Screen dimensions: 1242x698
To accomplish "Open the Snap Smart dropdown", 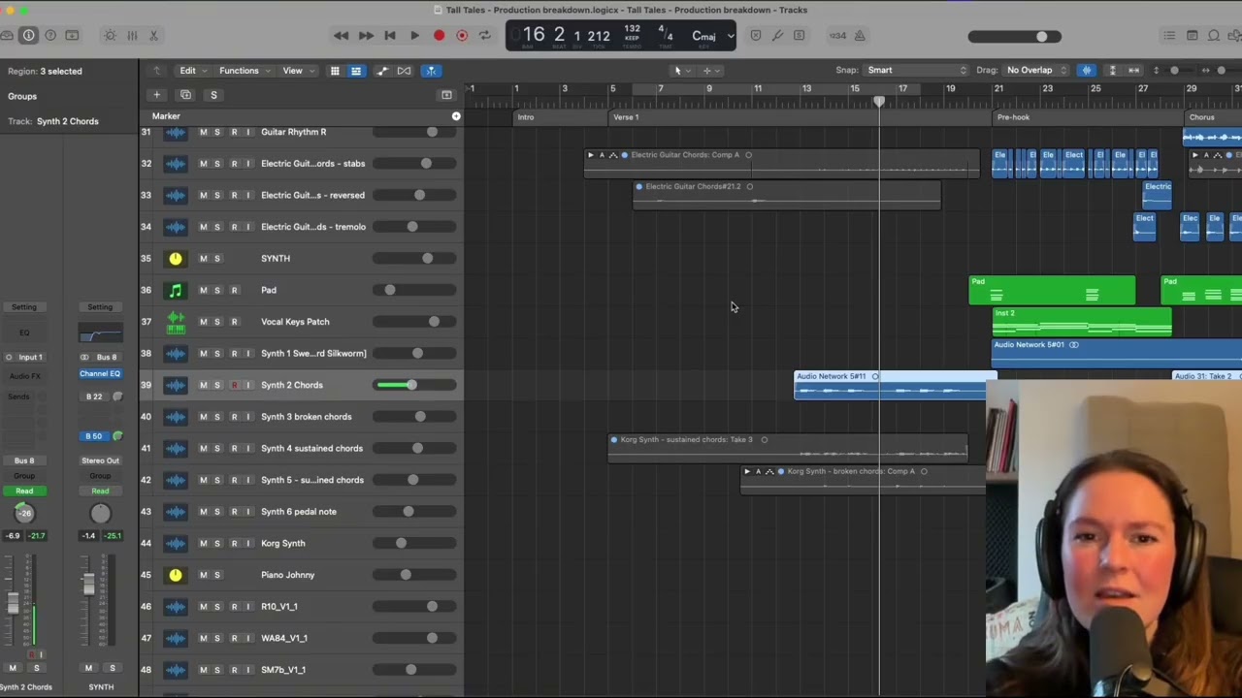I will pos(917,70).
